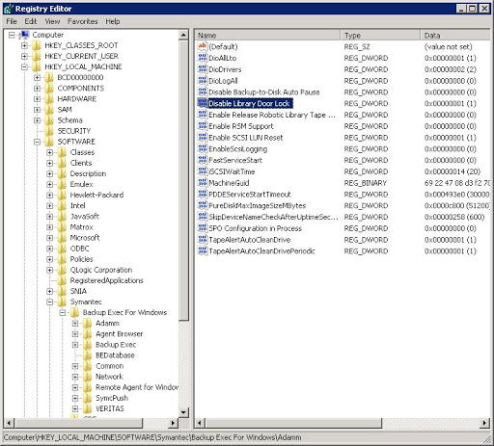
Task: Click tree pane horizontal scroll right arrow
Action: [x=174, y=423]
